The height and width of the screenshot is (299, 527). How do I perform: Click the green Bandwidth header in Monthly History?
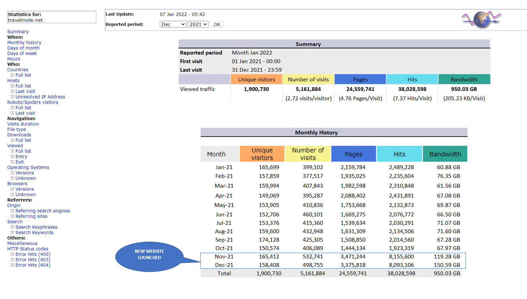445,154
